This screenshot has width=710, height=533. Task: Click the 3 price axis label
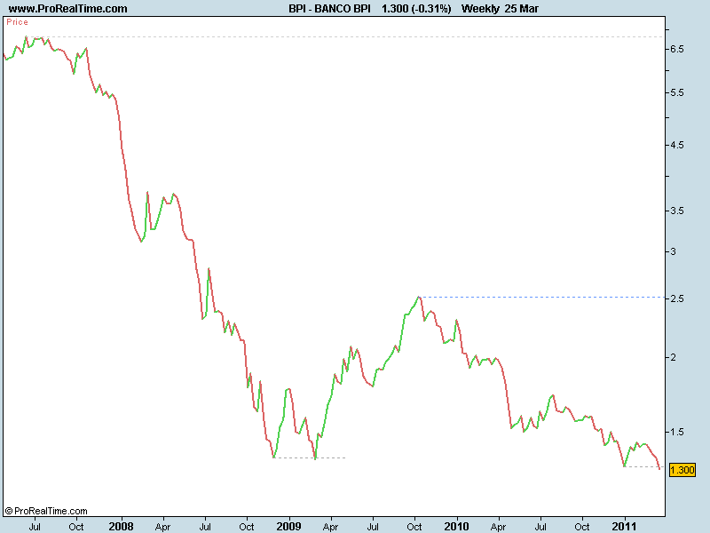[674, 251]
